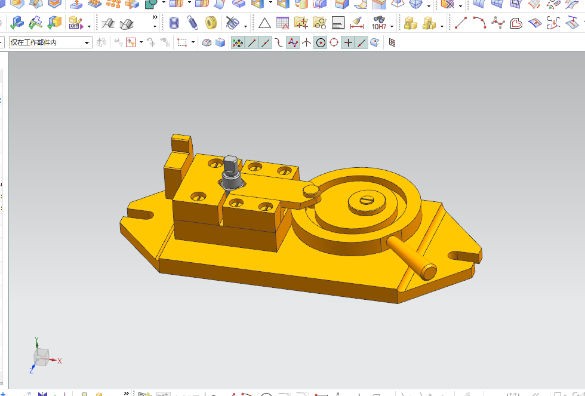Screen dimensions: 585x396
Task: Click the folder with circles icon
Action: tap(319, 23)
